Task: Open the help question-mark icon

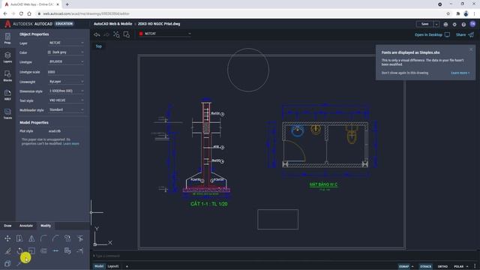Action: (463, 24)
